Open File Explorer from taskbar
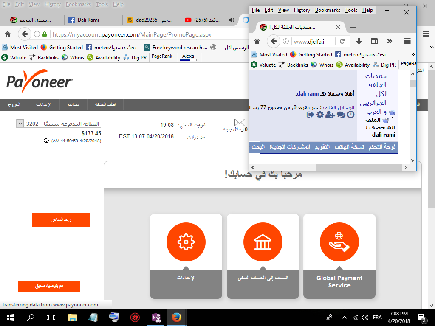Screen dimensions: 435x326 pyautogui.click(x=72, y=318)
